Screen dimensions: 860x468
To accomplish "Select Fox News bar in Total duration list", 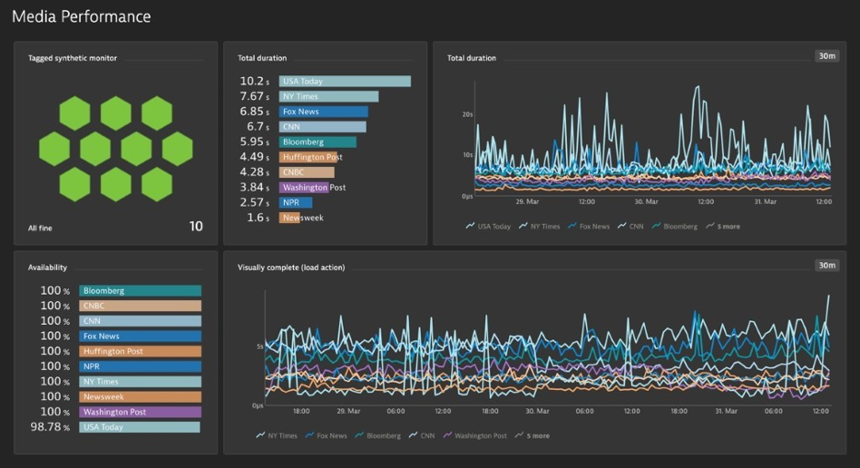I will click(x=323, y=111).
